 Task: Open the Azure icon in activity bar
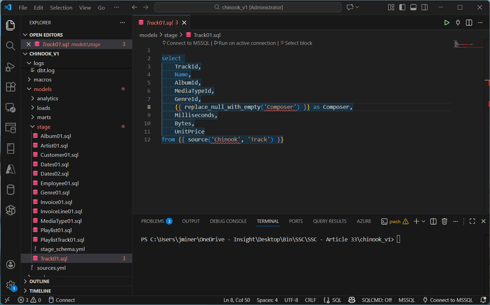click(x=10, y=170)
